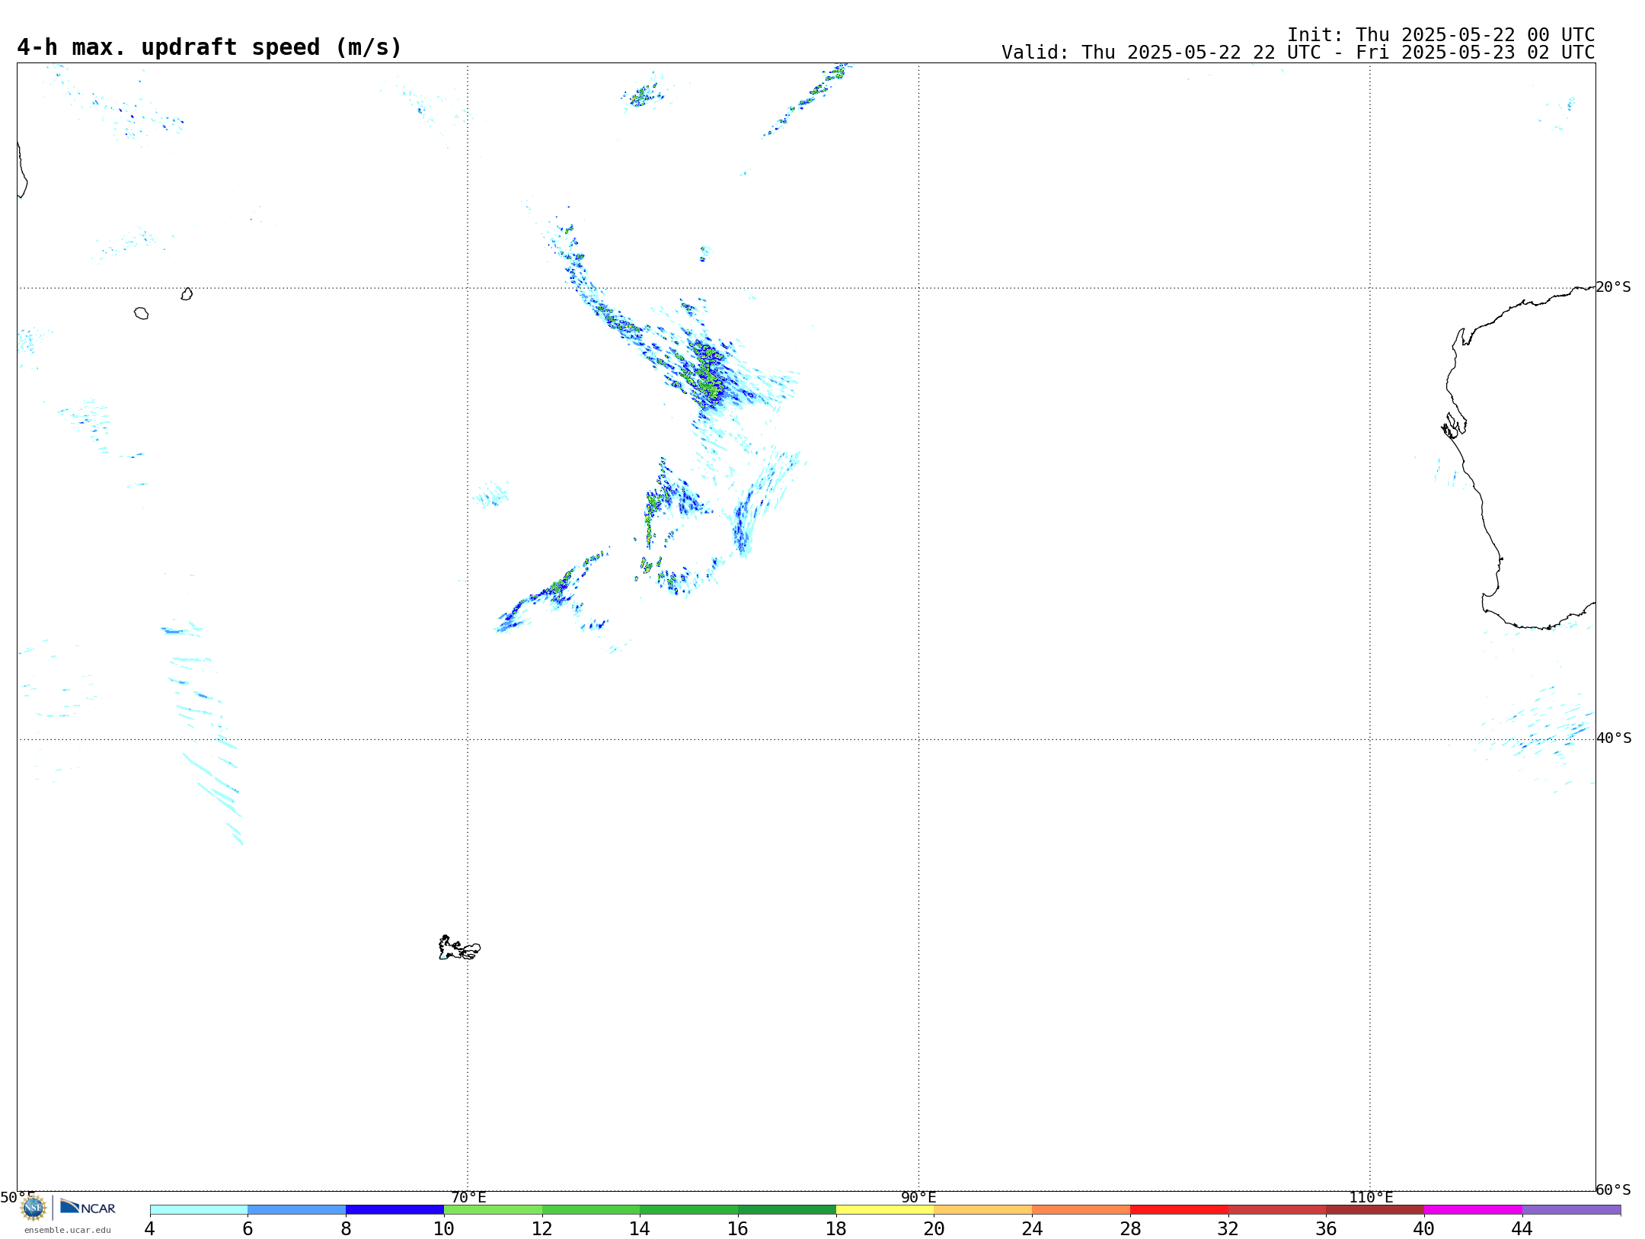Pick the green 12–14 m/s colorbar segment

(x=591, y=1209)
